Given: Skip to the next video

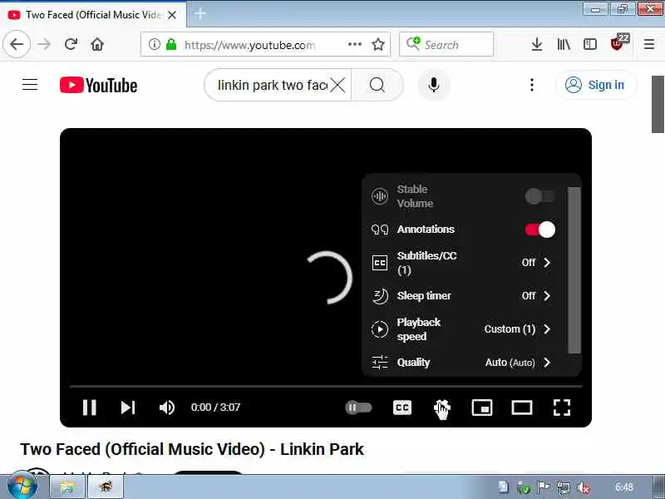Looking at the screenshot, I should [x=128, y=408].
